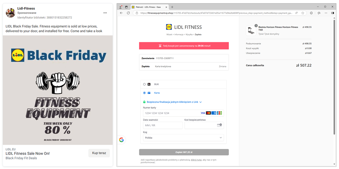Select Karta payment radio button
The image size is (339, 169).
[x=144, y=93]
